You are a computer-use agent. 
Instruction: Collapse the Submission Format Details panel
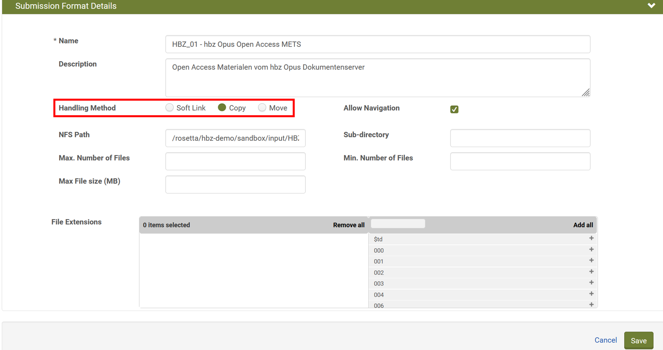point(652,6)
